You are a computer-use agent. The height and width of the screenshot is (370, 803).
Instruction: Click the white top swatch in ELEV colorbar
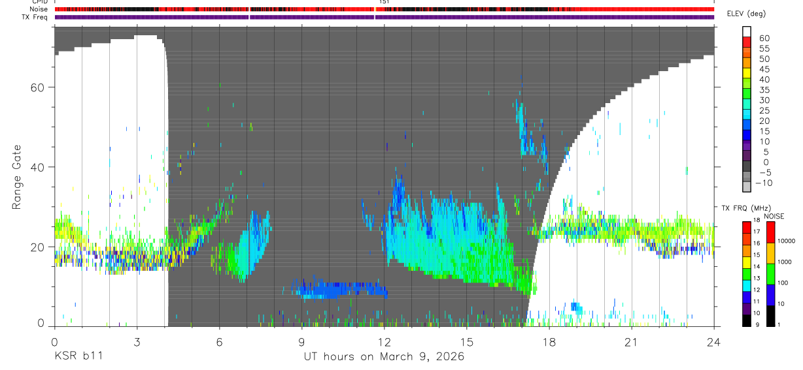coord(747,31)
